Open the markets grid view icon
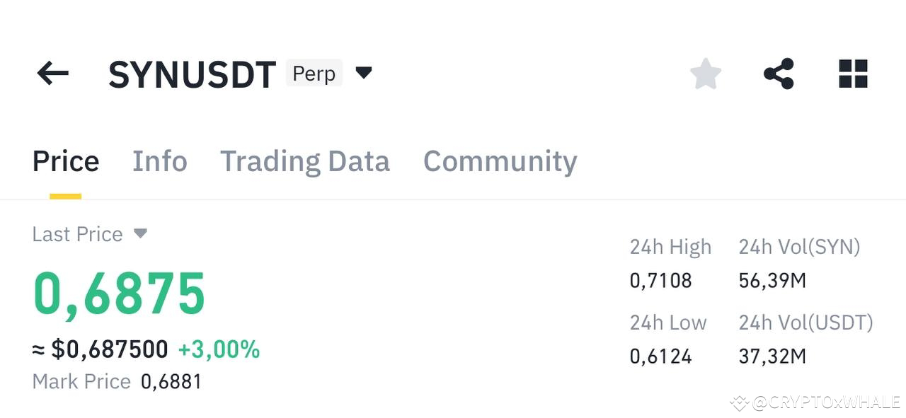 click(853, 73)
